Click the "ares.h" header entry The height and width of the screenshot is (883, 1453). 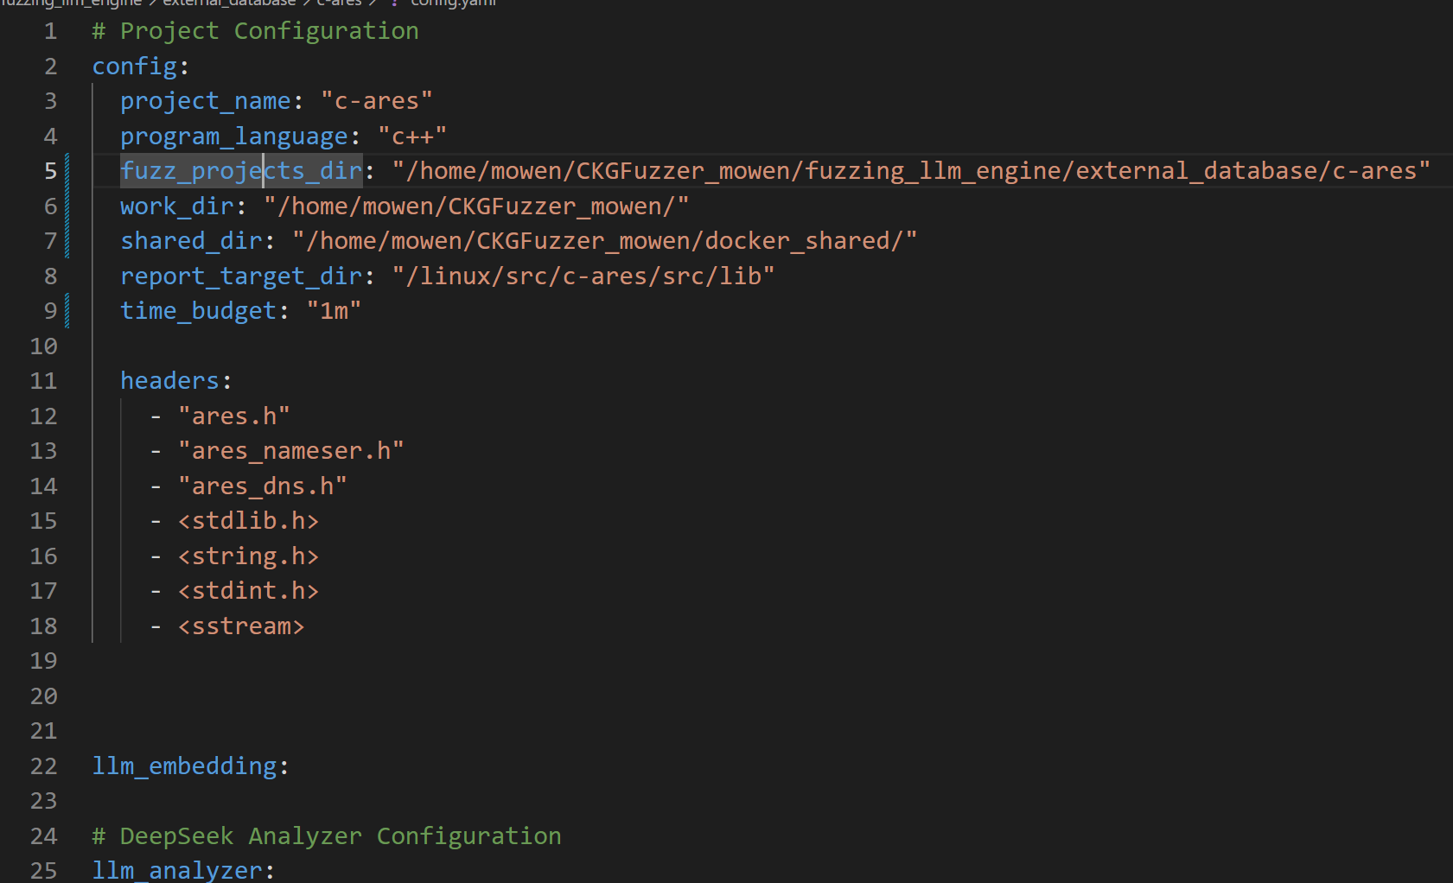point(233,416)
